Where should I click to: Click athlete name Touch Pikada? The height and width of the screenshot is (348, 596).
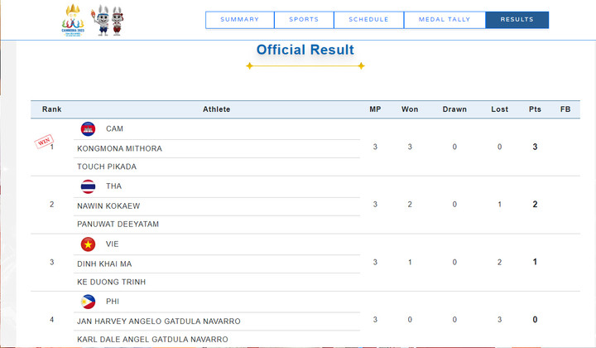point(107,167)
